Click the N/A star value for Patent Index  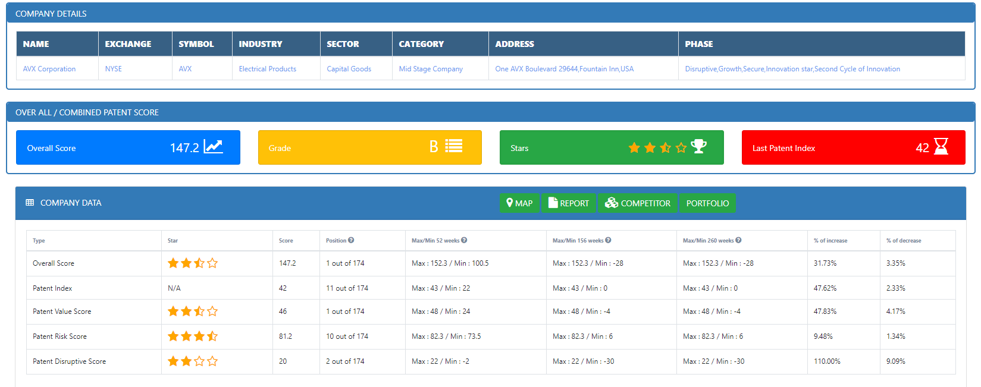pos(174,288)
